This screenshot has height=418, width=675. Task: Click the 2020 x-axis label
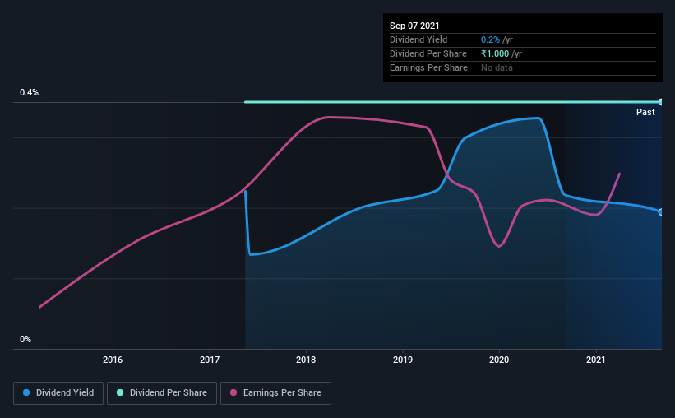[499, 360]
